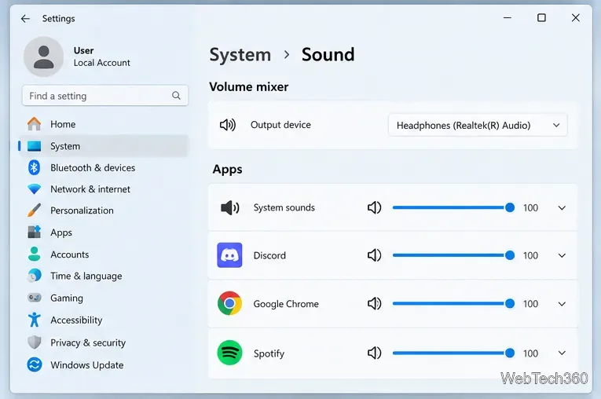The image size is (601, 399).
Task: Click the Local Account text
Action: (x=101, y=63)
